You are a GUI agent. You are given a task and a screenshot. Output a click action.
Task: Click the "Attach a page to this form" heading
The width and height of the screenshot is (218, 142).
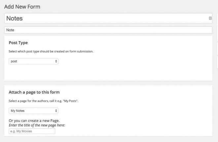point(34,92)
